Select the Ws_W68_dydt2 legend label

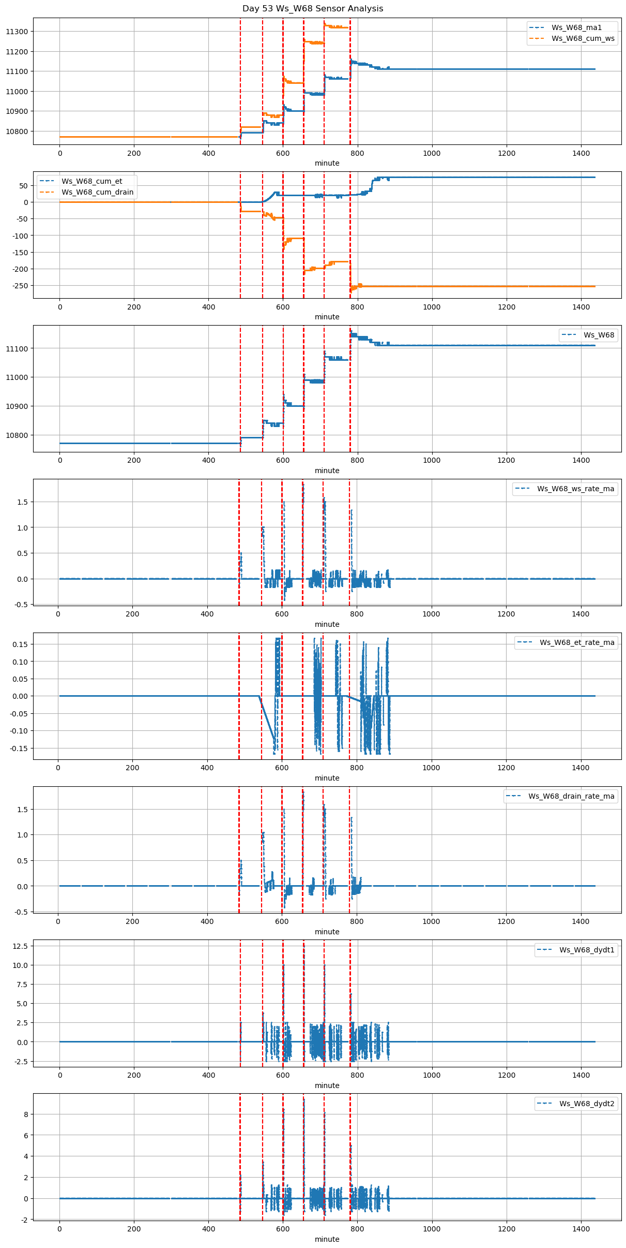point(587,1104)
